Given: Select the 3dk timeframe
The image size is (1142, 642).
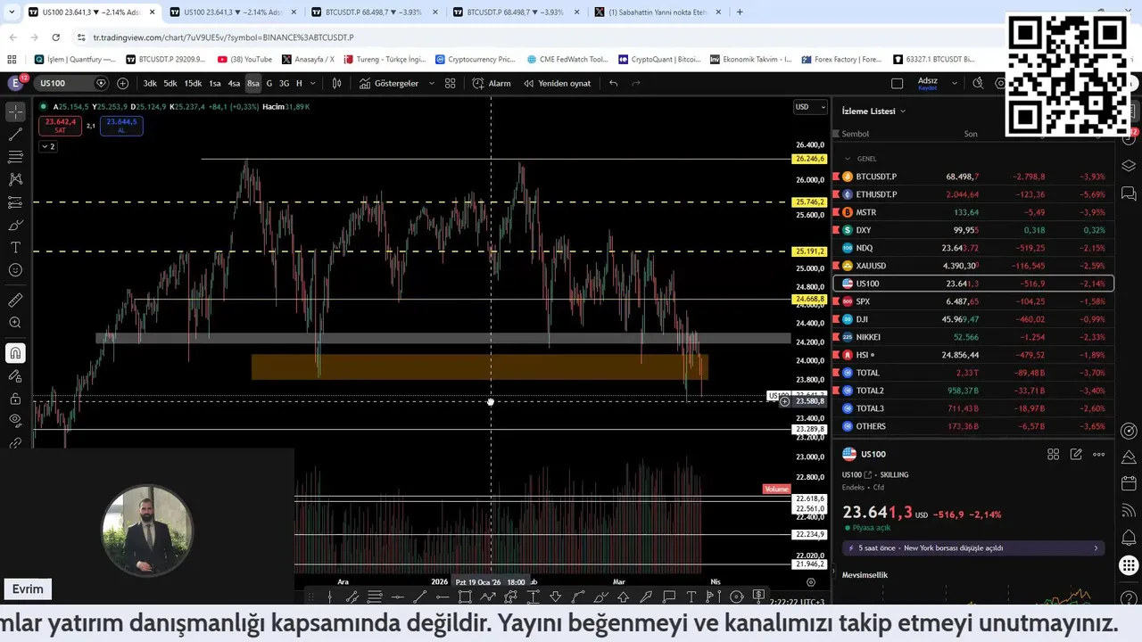Looking at the screenshot, I should pos(150,83).
